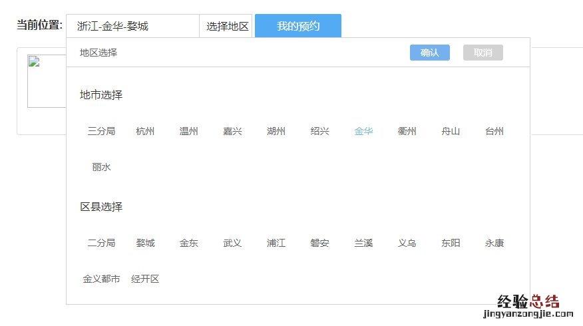Choose district 浦江
The height and width of the screenshot is (326, 583).
[276, 243]
